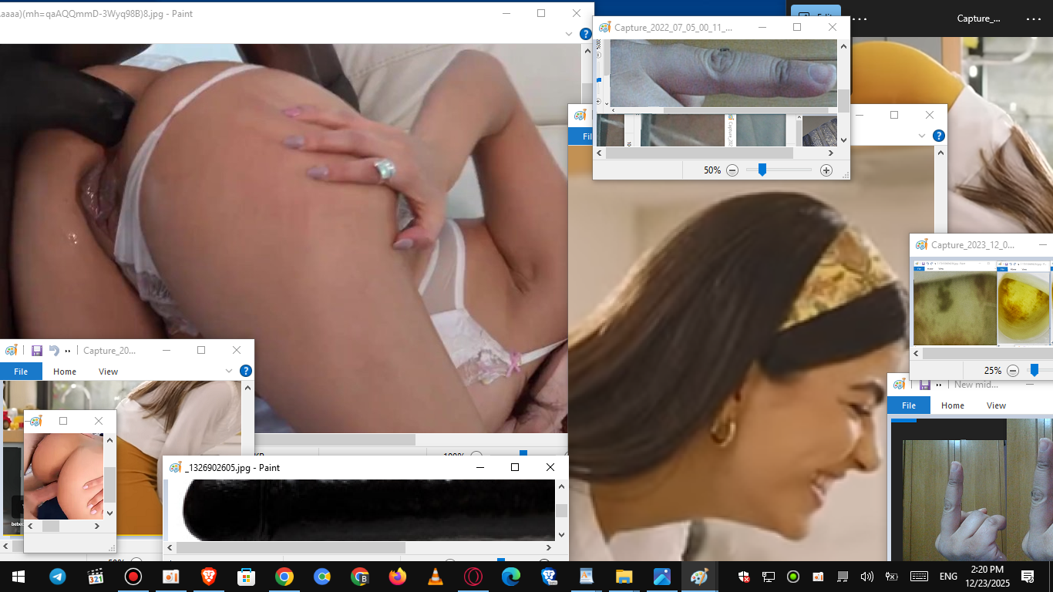Open Firefox from the taskbar
Viewport: 1053px width, 592px height.
coord(398,577)
